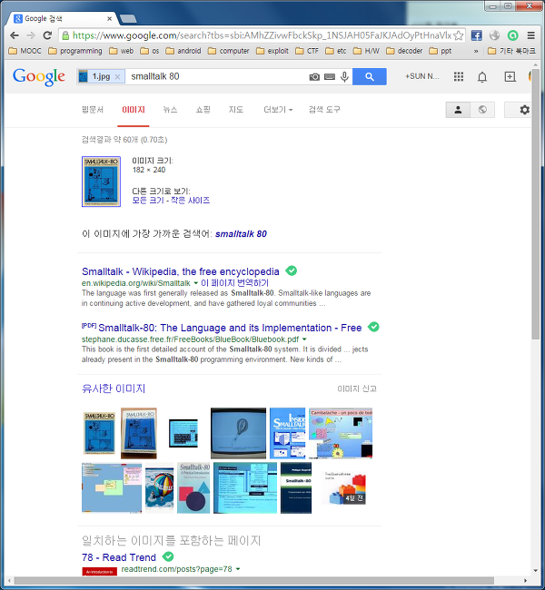Search by image using the camera icon
Screen dimensions: 545x590
coord(314,77)
